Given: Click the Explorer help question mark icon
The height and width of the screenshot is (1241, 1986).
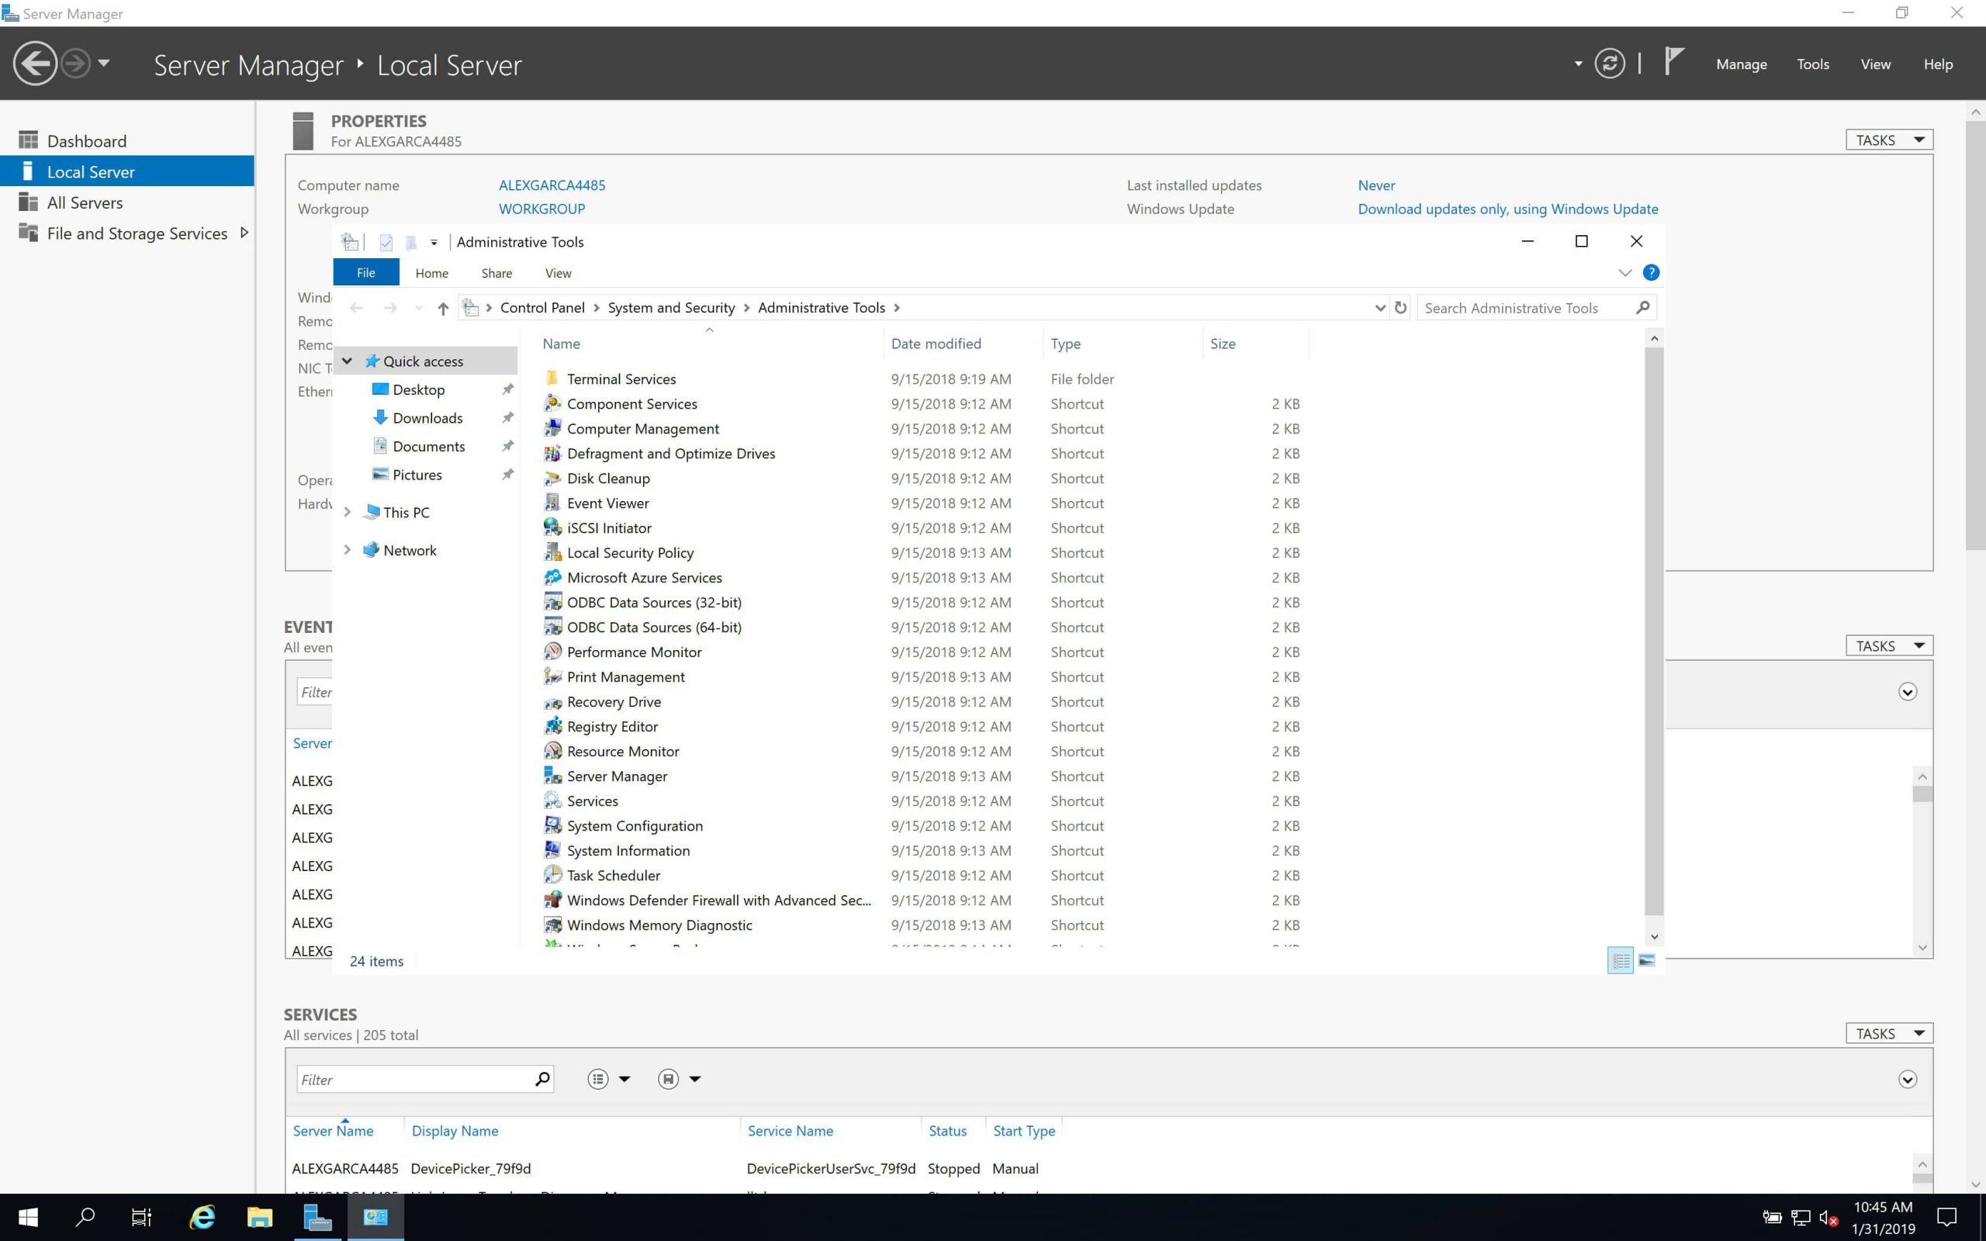Looking at the screenshot, I should [1651, 272].
